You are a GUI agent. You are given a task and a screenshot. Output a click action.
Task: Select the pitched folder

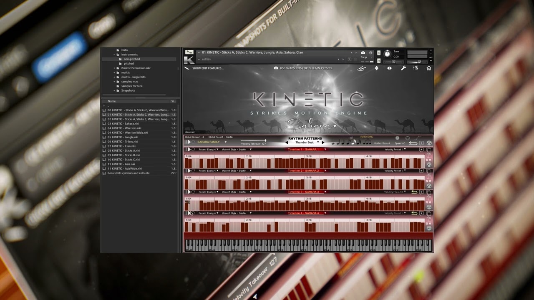coord(128,63)
